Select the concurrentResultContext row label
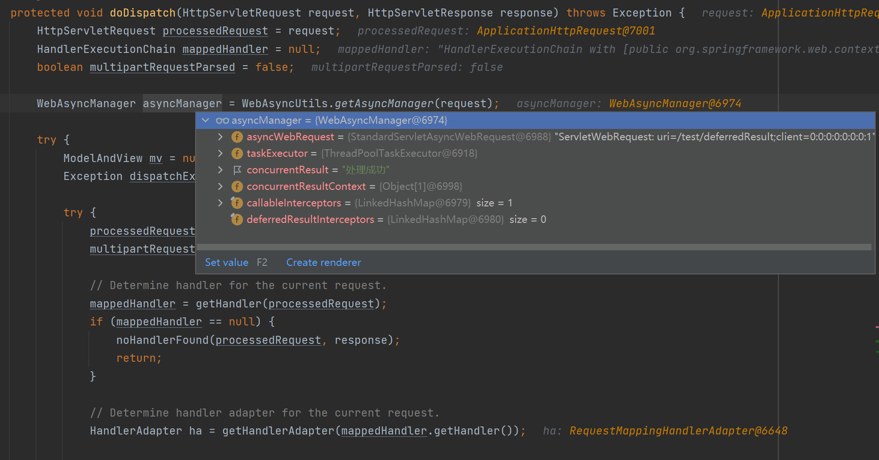Screen dimensions: 879x460 306,187
